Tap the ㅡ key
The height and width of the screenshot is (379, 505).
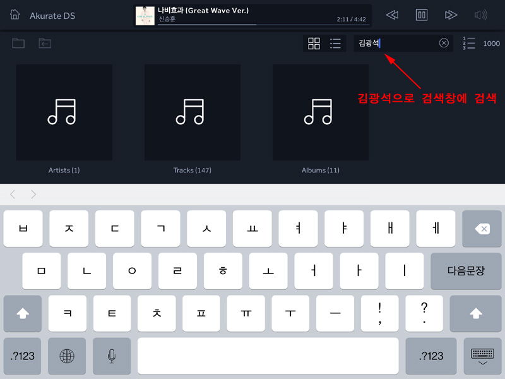pos(335,313)
